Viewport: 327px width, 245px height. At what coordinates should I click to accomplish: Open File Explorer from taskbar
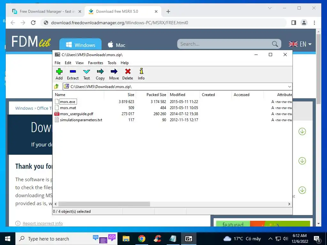tap(126, 239)
